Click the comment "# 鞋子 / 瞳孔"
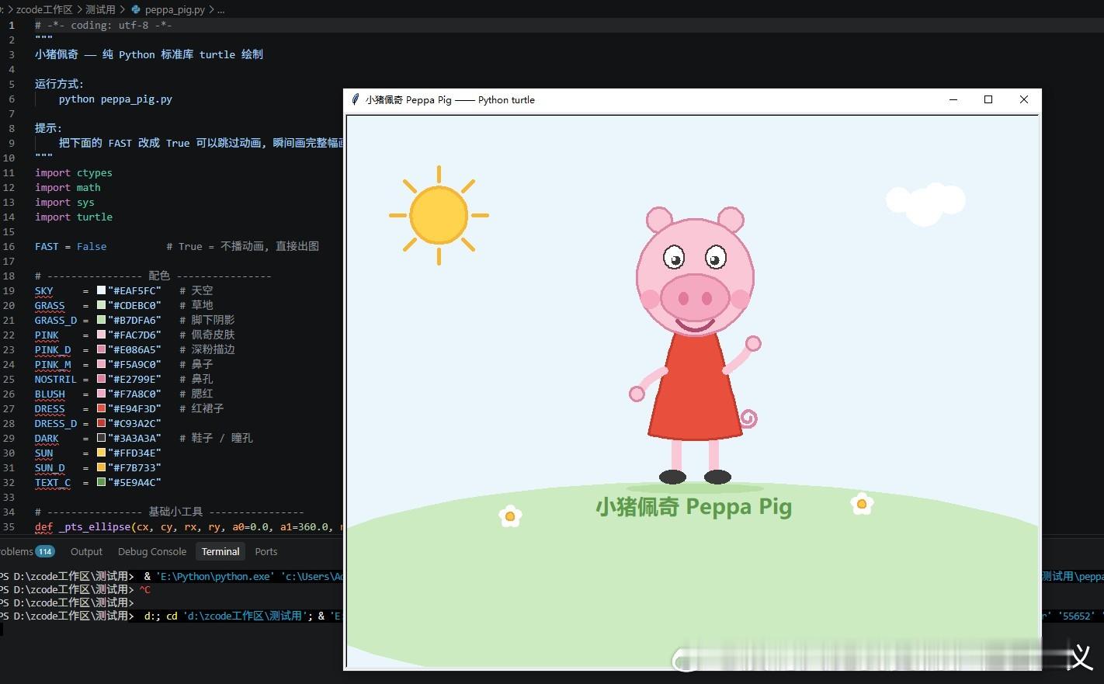This screenshot has width=1104, height=684. click(x=217, y=438)
